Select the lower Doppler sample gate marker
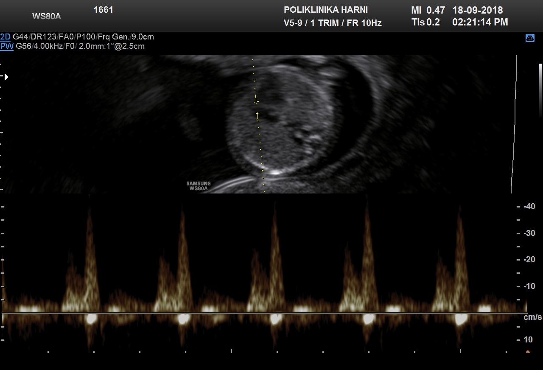543x370 pixels. point(257,115)
